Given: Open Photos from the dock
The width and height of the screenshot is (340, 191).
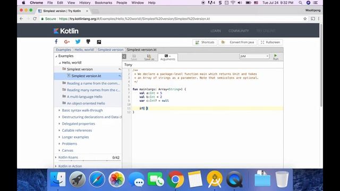Looking at the screenshot, I should (x=117, y=179).
